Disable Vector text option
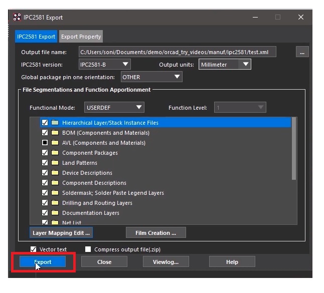The height and width of the screenshot is (293, 324). click(33, 249)
